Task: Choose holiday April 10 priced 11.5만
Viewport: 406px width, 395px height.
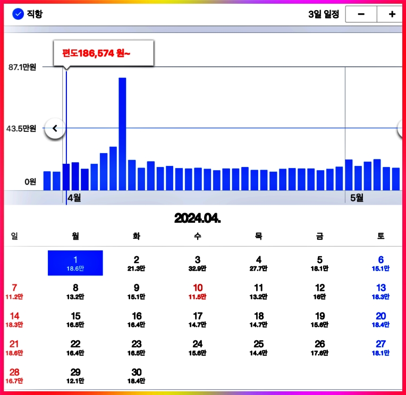Action: [198, 292]
